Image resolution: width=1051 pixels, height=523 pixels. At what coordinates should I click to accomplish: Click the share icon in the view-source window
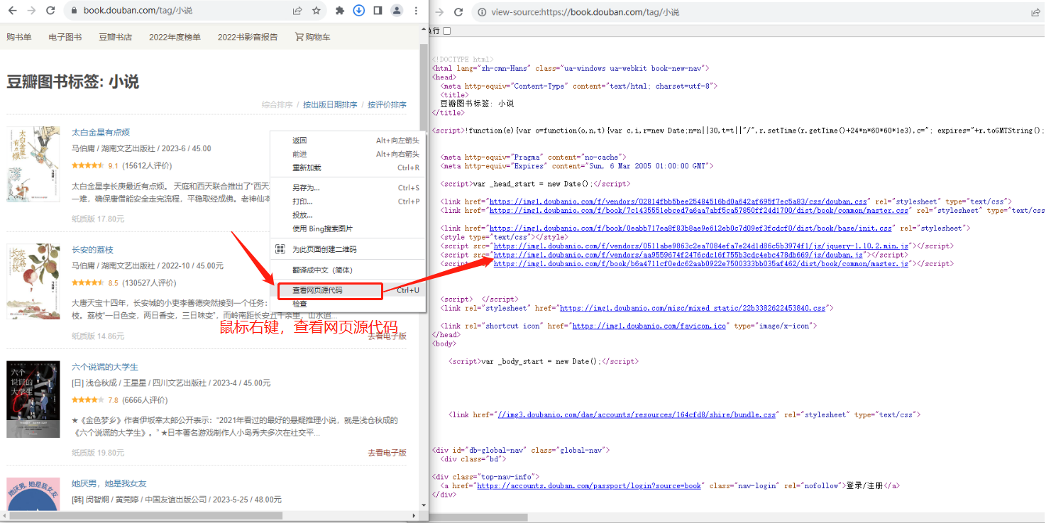1036,12
